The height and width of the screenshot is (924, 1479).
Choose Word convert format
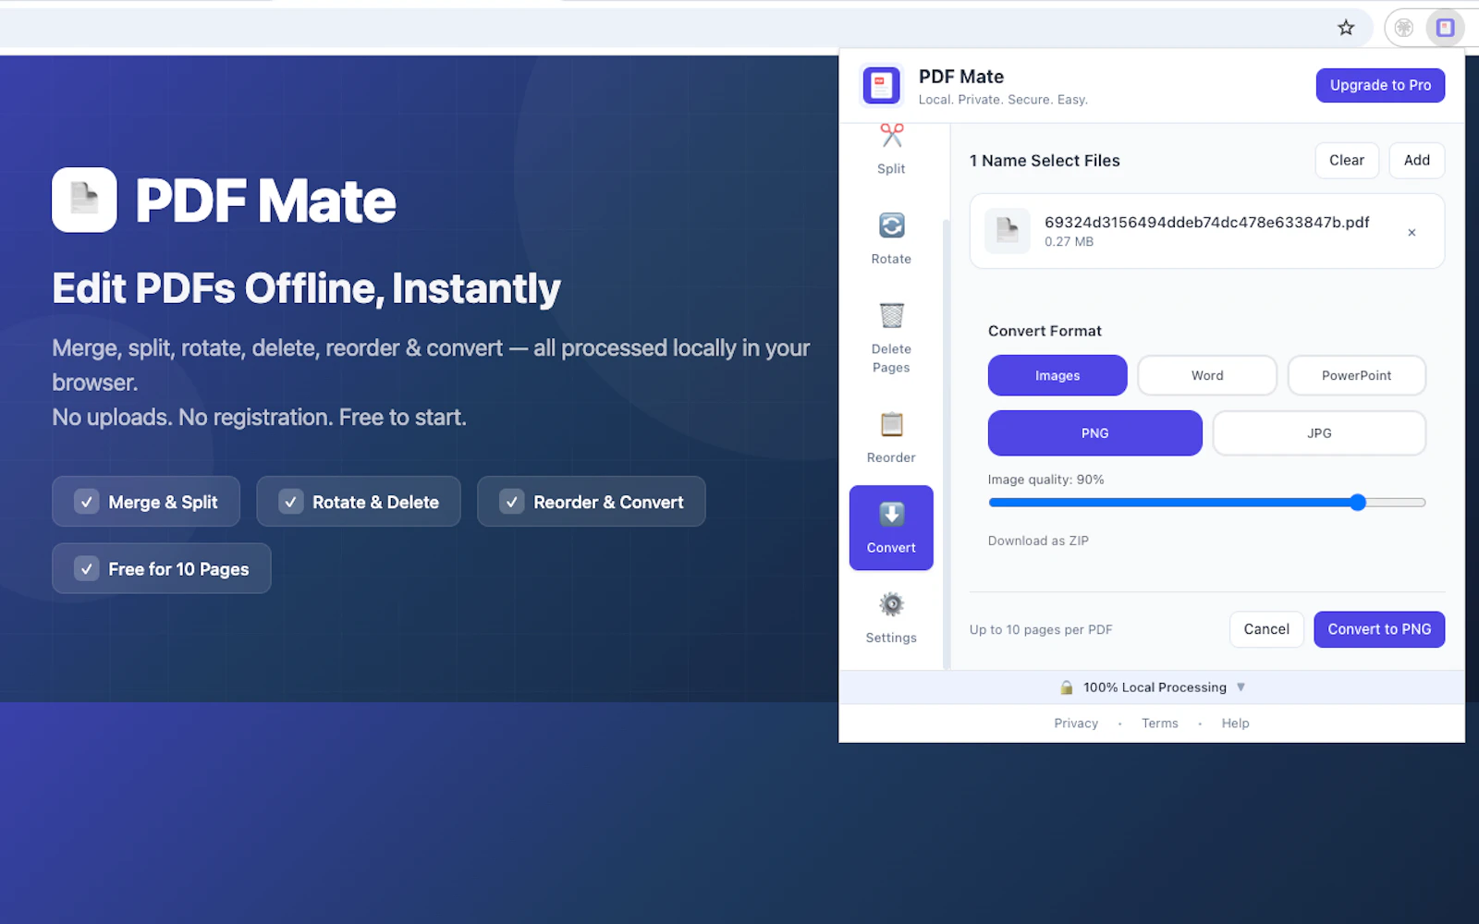[1207, 375]
